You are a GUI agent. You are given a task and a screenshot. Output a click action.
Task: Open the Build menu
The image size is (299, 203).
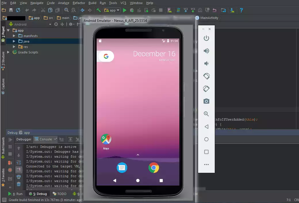click(x=92, y=3)
